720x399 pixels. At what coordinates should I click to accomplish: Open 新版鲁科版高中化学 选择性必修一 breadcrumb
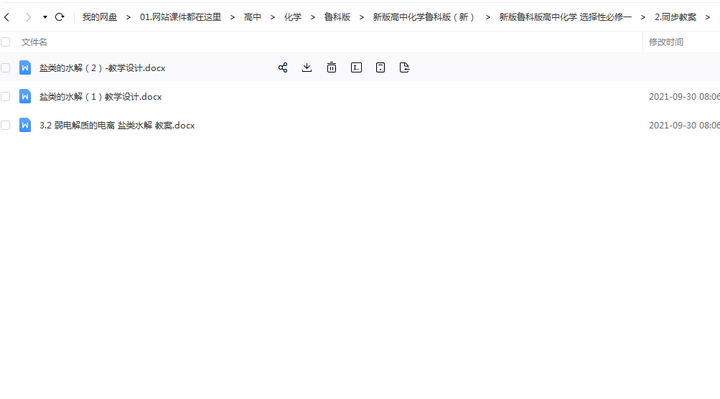pyautogui.click(x=565, y=17)
